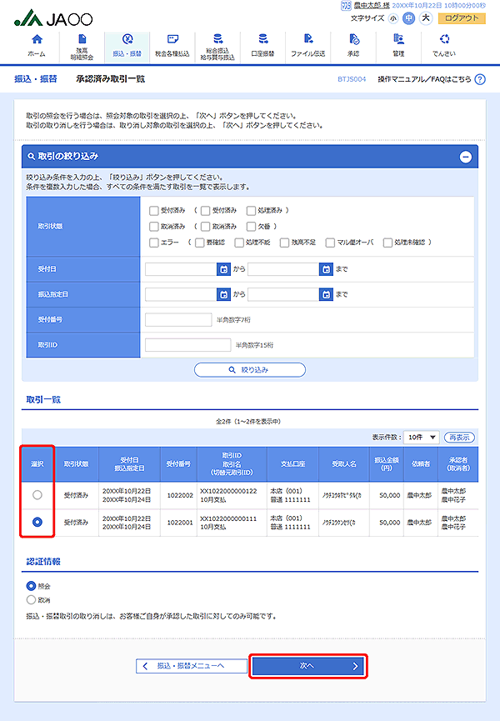Set font size to 中
Image resolution: width=500 pixels, height=721 pixels.
408,18
